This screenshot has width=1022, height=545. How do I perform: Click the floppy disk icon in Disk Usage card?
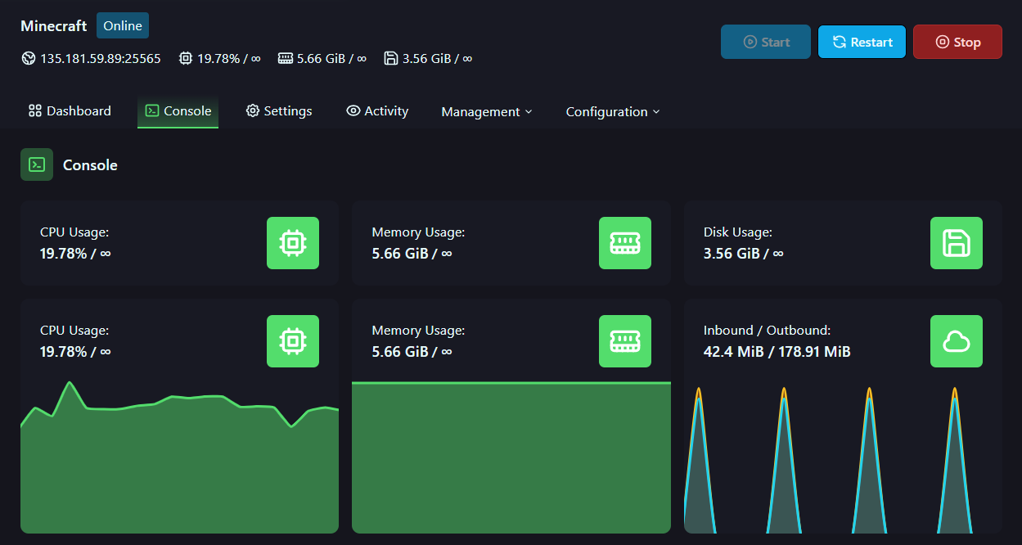[x=957, y=243]
